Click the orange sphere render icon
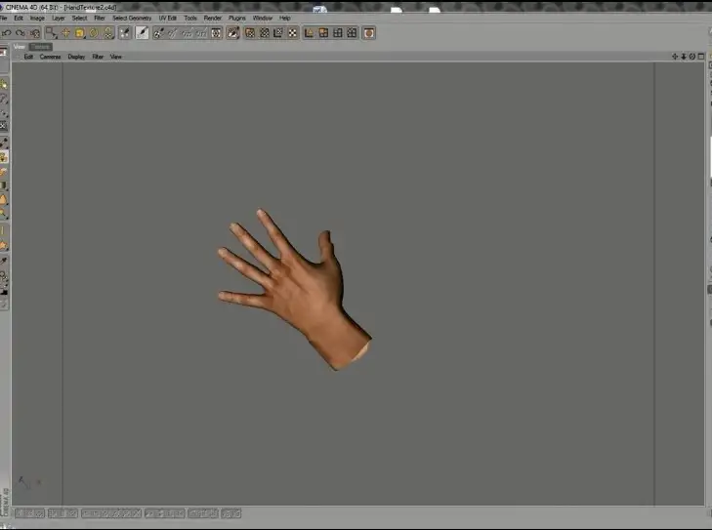The height and width of the screenshot is (530, 712). [369, 32]
